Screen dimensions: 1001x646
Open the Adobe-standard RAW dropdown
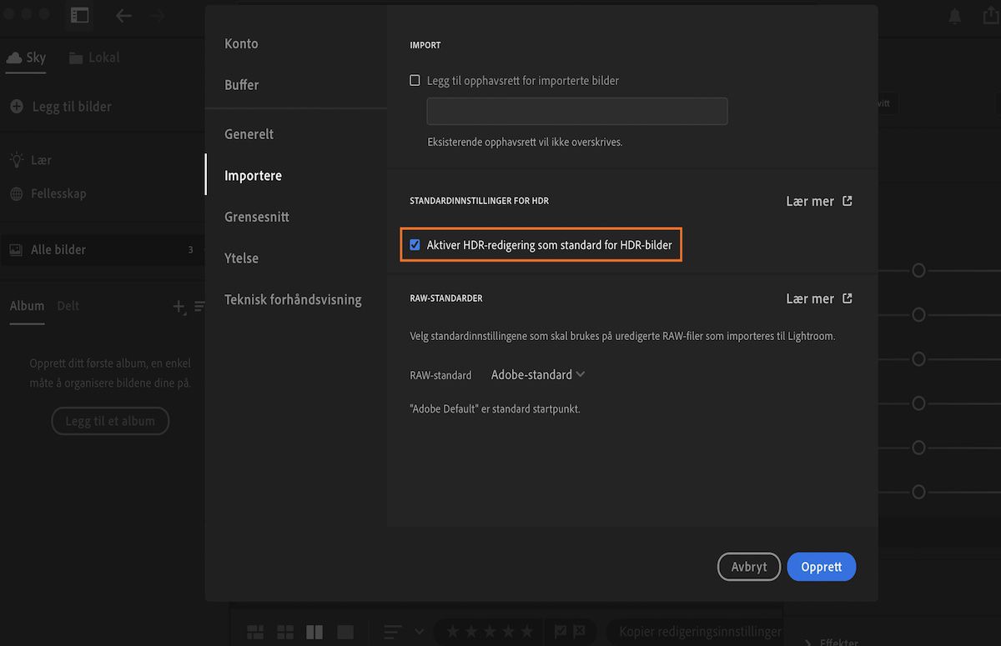(537, 374)
